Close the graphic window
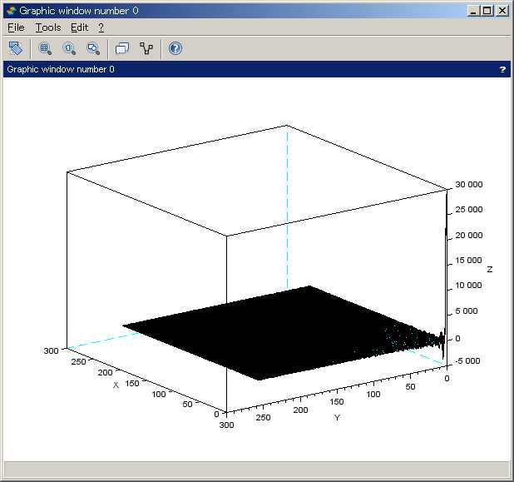The height and width of the screenshot is (482, 514). [x=502, y=11]
